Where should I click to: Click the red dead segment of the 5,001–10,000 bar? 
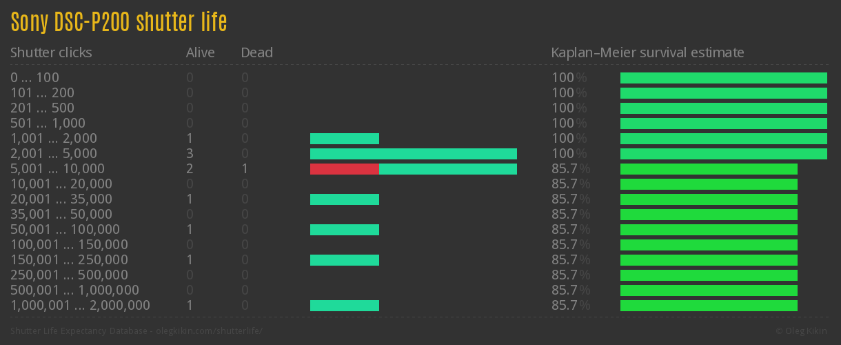344,169
